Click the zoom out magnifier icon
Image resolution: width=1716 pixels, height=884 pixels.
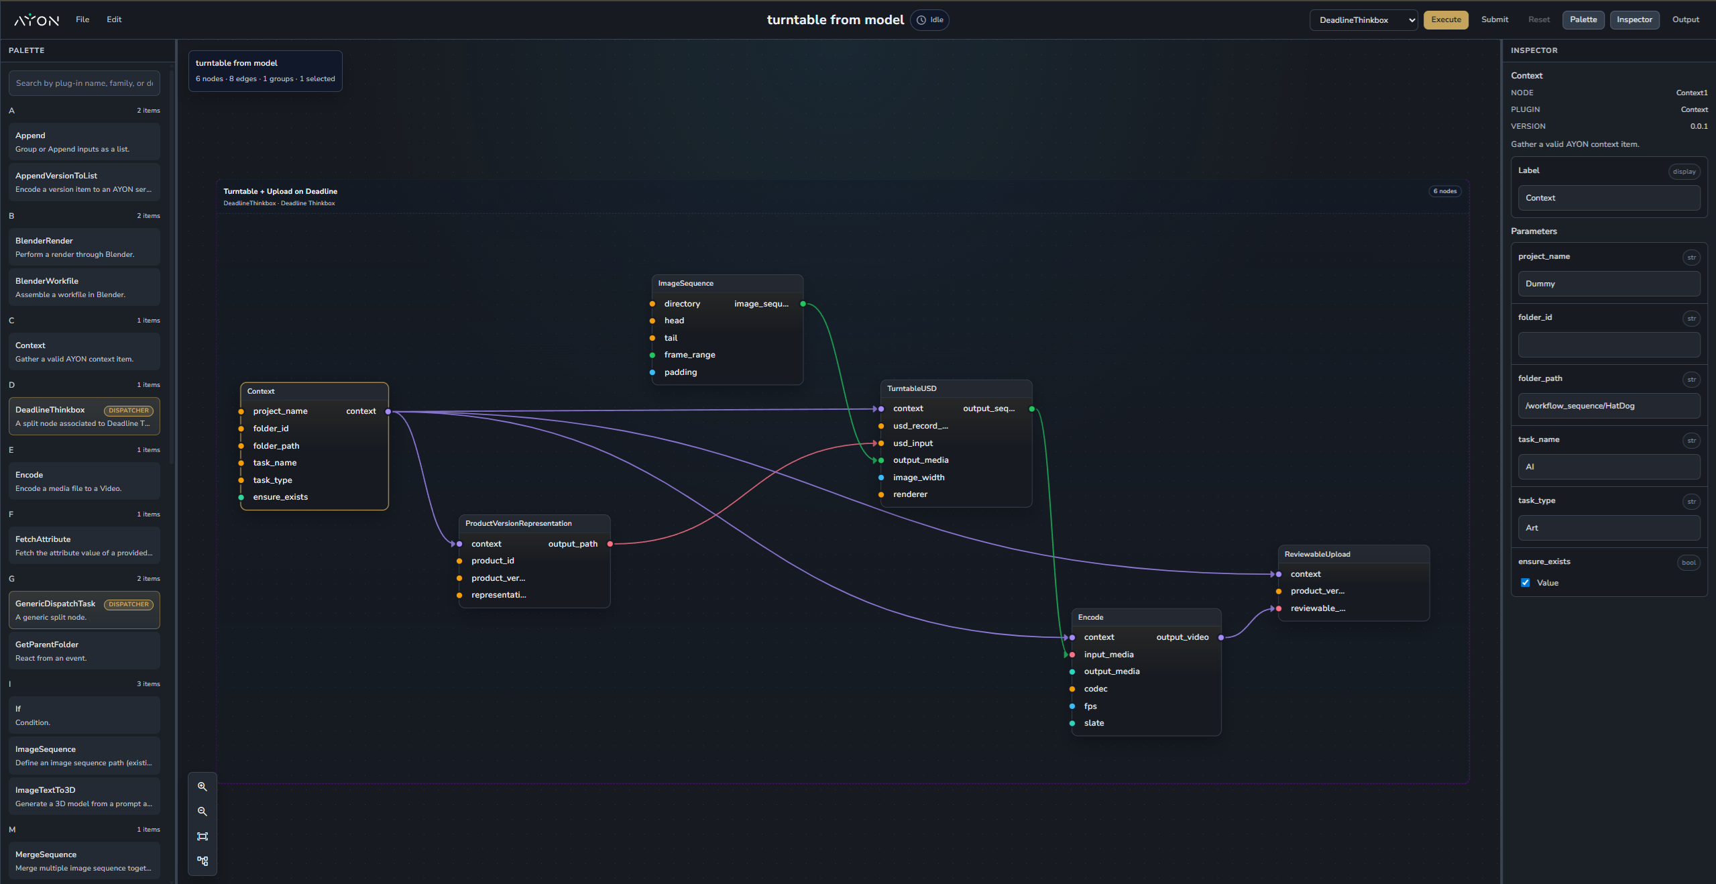pos(202,812)
